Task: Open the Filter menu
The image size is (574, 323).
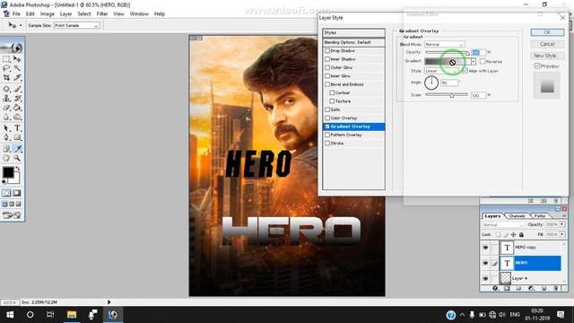Action: (x=102, y=14)
